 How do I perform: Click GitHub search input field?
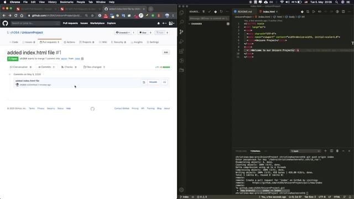pos(35,23)
